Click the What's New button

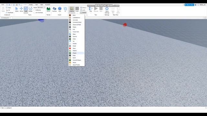click(x=189, y=5)
